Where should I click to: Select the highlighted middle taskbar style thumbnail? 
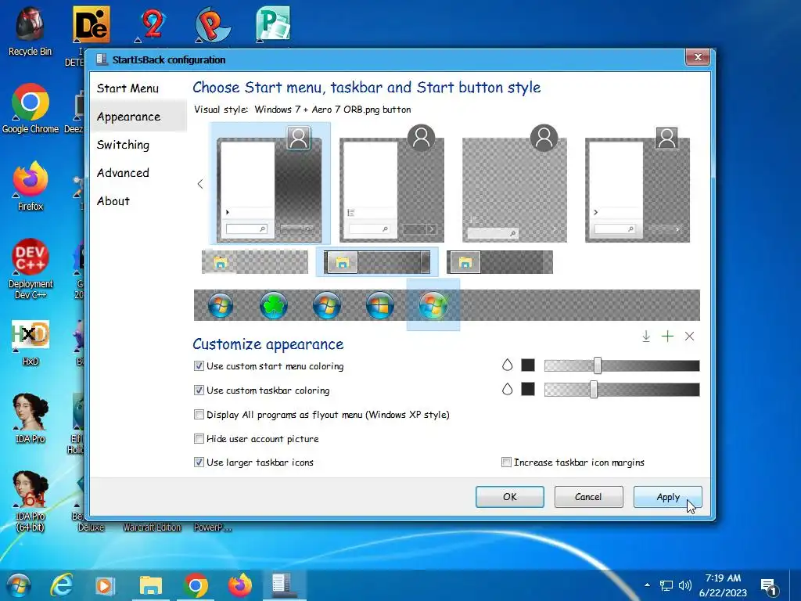click(377, 262)
